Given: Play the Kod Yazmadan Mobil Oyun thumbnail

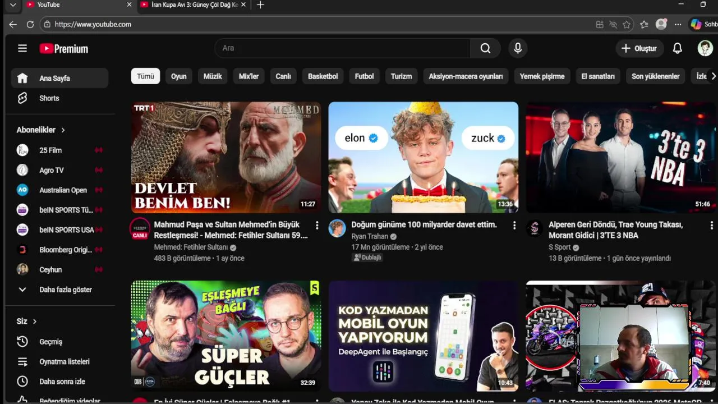Looking at the screenshot, I should (x=424, y=336).
